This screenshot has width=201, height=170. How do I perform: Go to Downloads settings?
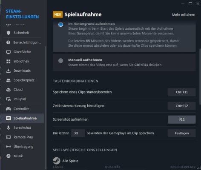click(22, 71)
